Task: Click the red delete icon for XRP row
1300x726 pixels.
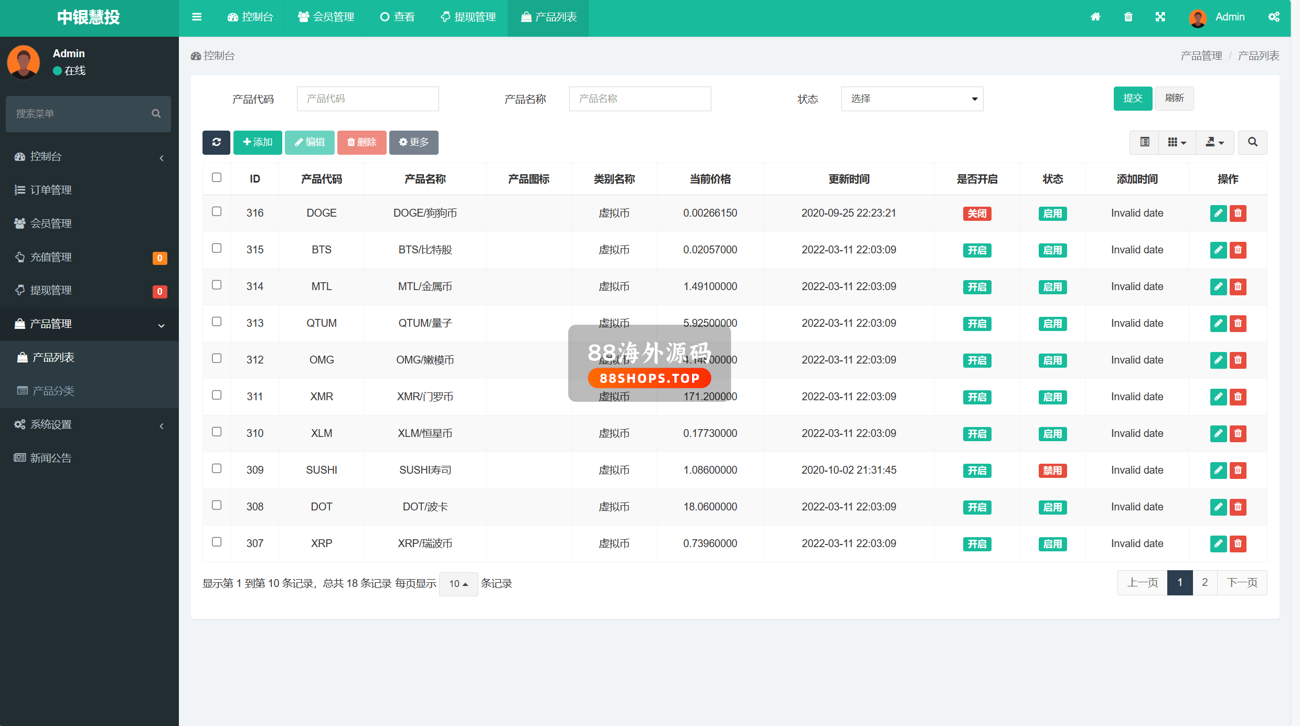Action: 1238,543
